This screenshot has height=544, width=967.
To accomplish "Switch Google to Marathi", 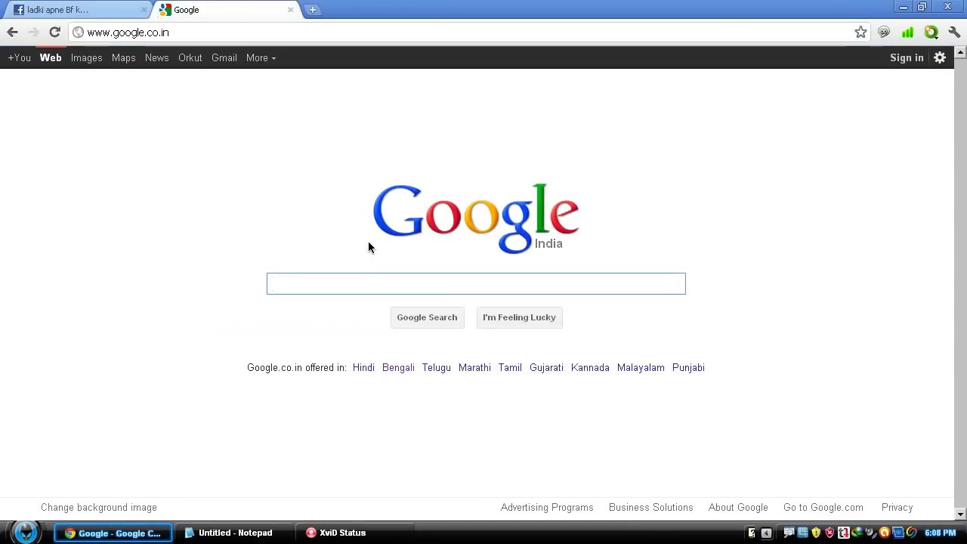I will 474,367.
